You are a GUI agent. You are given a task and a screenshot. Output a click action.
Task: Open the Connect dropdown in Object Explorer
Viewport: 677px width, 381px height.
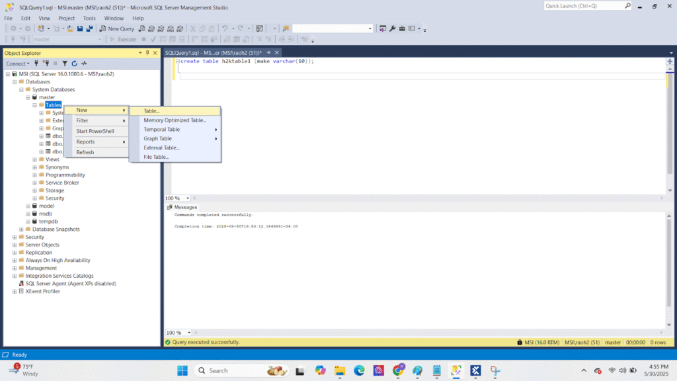pyautogui.click(x=17, y=63)
